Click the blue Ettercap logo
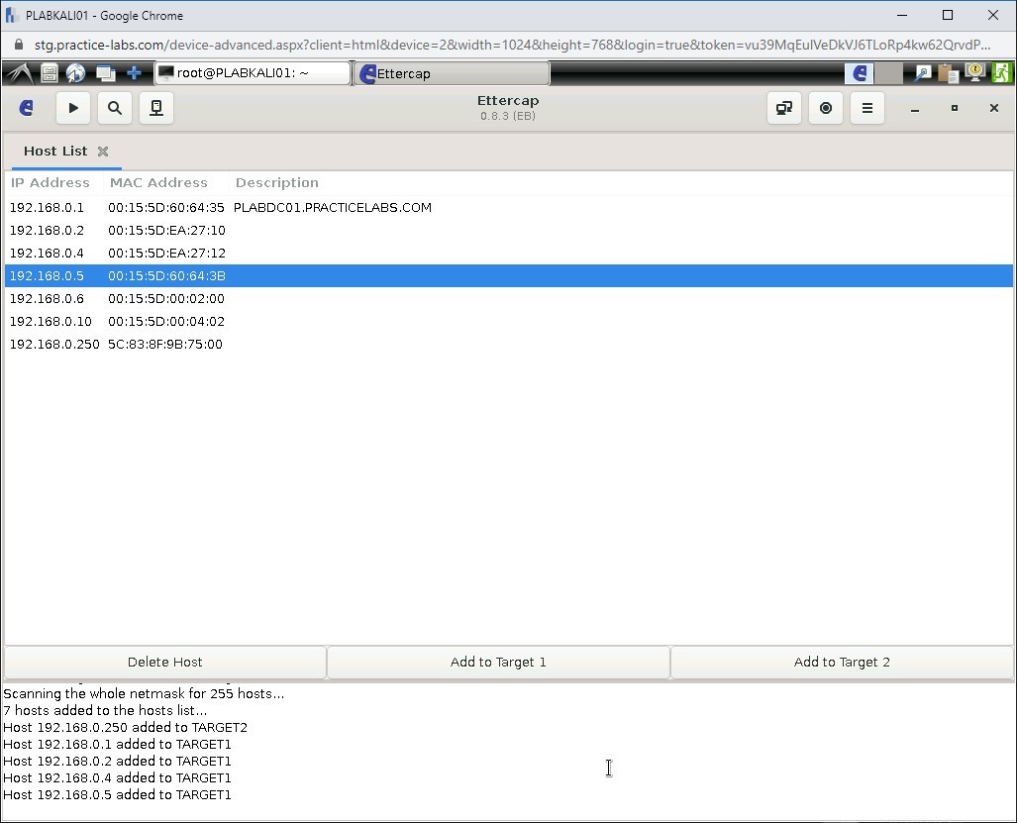1017x823 pixels. point(26,108)
